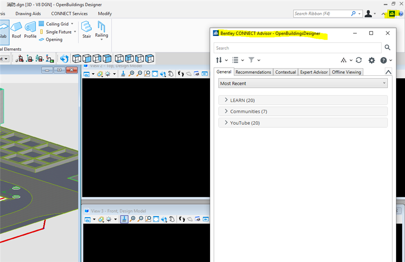Expand the YouTube (20) section
Image resolution: width=405 pixels, height=262 pixels.
pyautogui.click(x=303, y=123)
